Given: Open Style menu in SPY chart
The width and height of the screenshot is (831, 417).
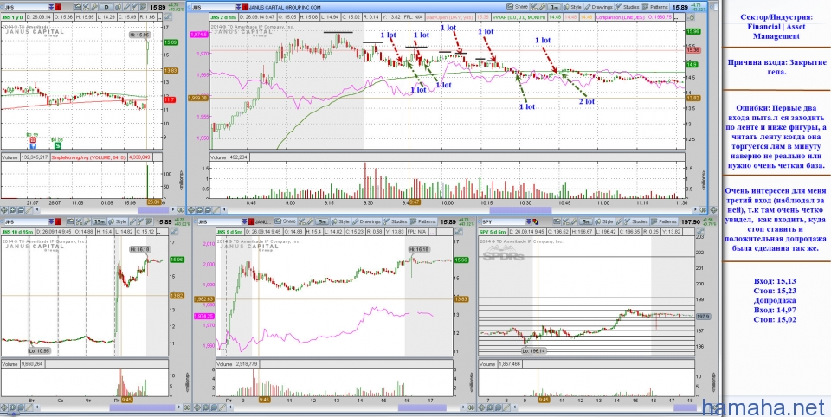Looking at the screenshot, I should (605, 221).
